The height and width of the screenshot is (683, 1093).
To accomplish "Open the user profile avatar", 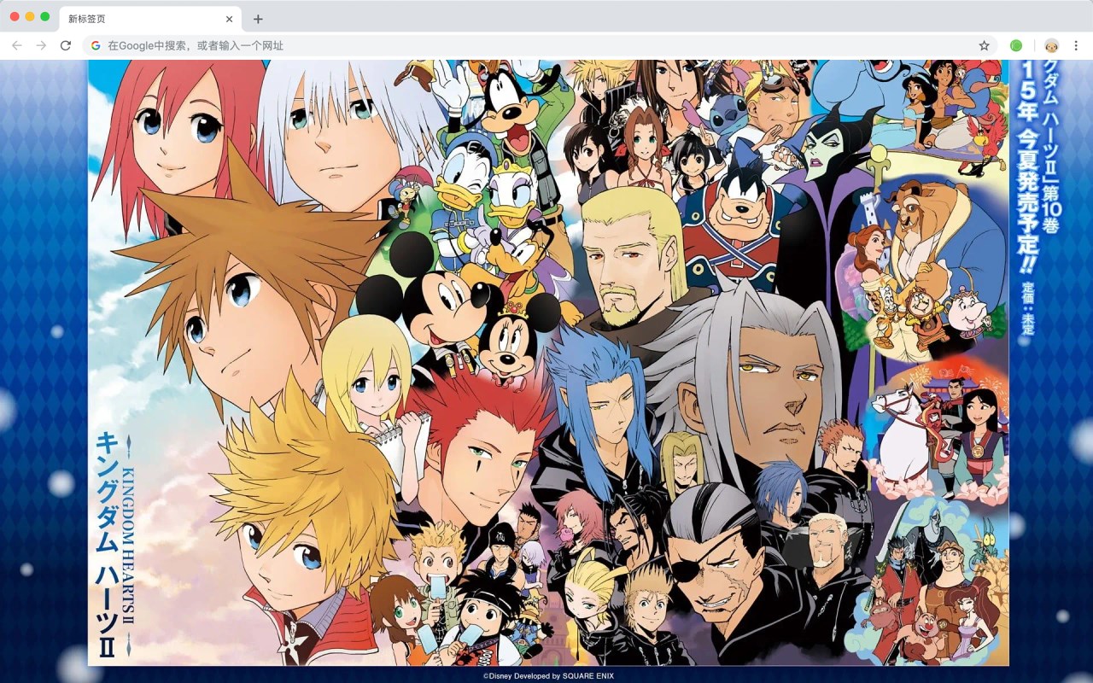I will tap(1053, 45).
